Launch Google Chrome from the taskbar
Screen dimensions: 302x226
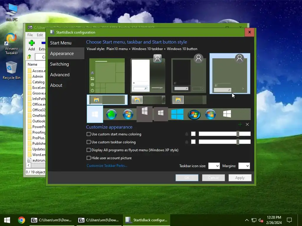pos(21,220)
